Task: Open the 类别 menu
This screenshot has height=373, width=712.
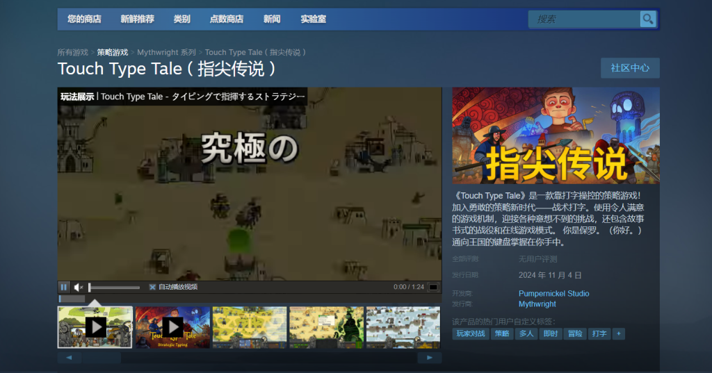Action: tap(181, 19)
